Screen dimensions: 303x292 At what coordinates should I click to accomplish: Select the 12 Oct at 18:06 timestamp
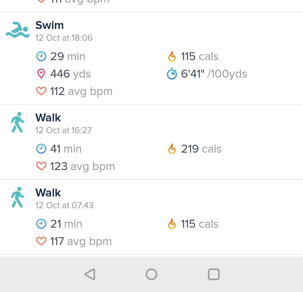click(64, 38)
